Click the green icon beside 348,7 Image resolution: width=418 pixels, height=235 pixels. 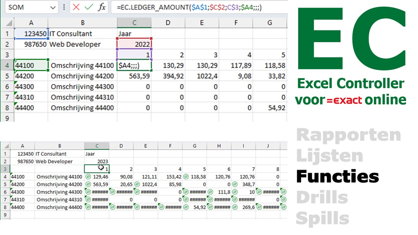tap(235, 184)
